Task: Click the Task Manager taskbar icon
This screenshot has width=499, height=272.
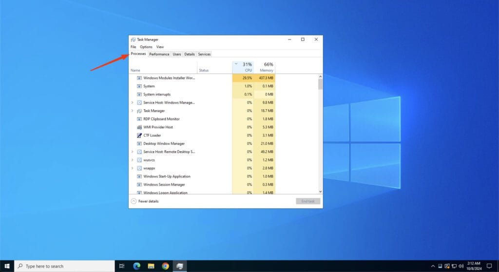Action: tap(180, 266)
